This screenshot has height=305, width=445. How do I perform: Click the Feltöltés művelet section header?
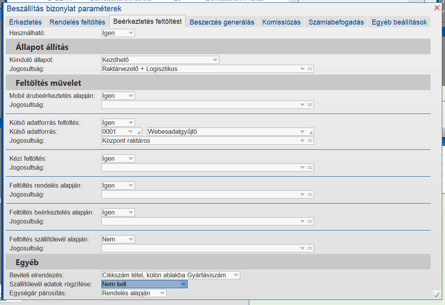point(218,83)
